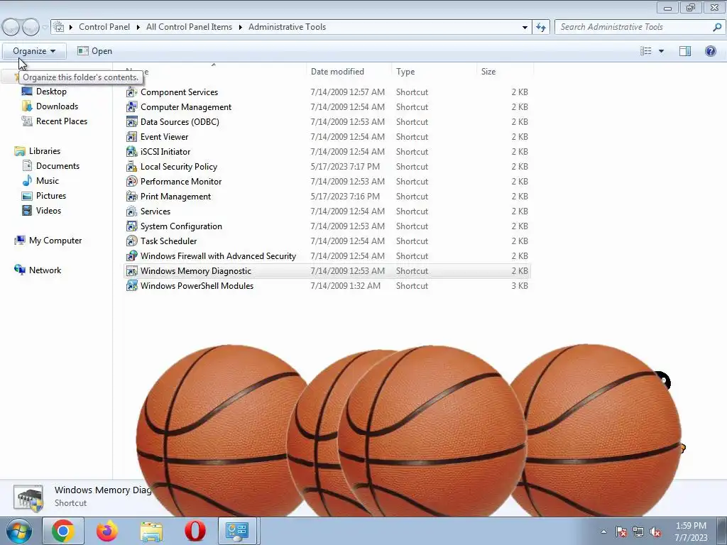Image resolution: width=727 pixels, height=545 pixels.
Task: Sort by the Type column header
Action: [x=434, y=72]
